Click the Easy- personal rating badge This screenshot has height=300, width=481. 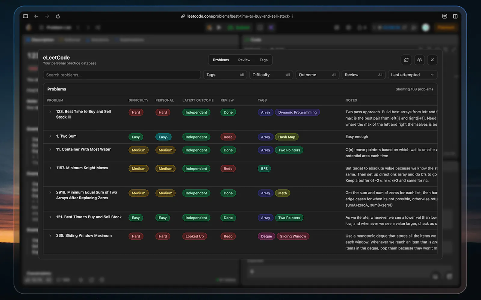[x=163, y=137]
